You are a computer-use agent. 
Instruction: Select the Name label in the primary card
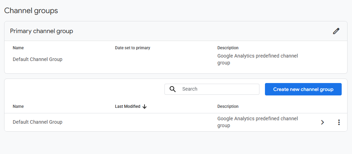click(18, 48)
